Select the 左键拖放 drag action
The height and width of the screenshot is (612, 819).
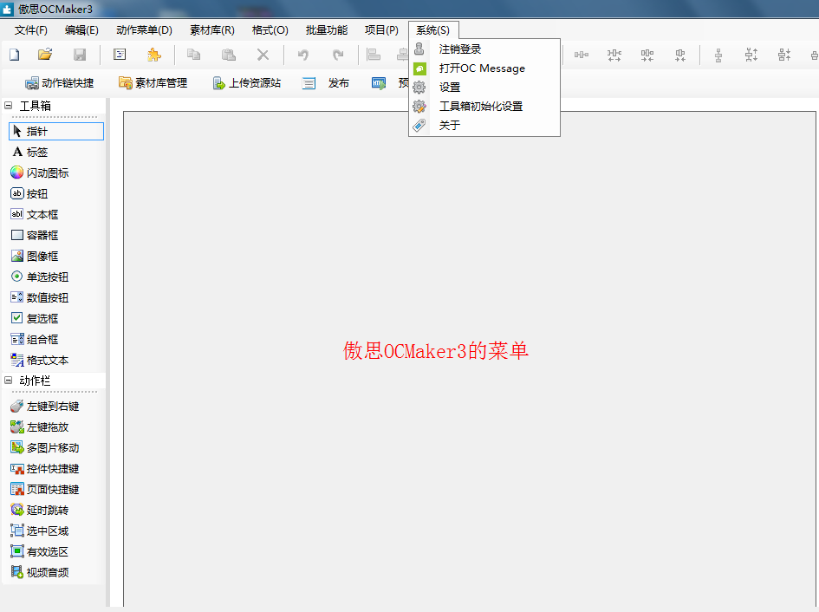coord(40,427)
